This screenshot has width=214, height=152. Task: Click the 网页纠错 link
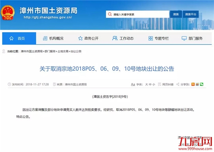pos(168,84)
